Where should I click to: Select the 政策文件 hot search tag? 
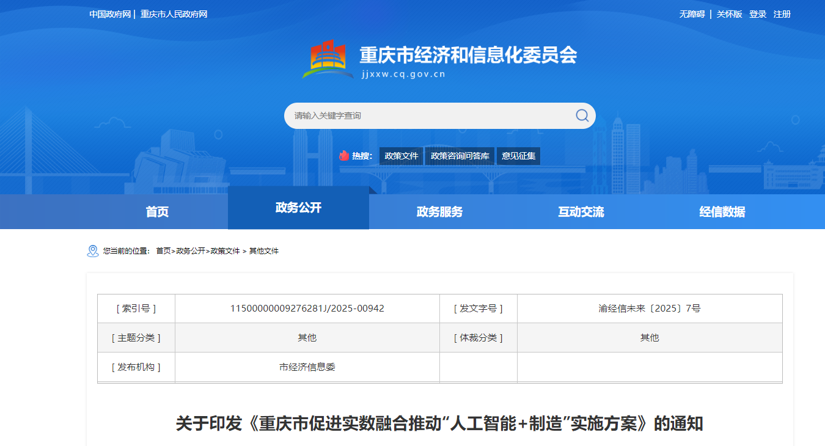tap(402, 156)
